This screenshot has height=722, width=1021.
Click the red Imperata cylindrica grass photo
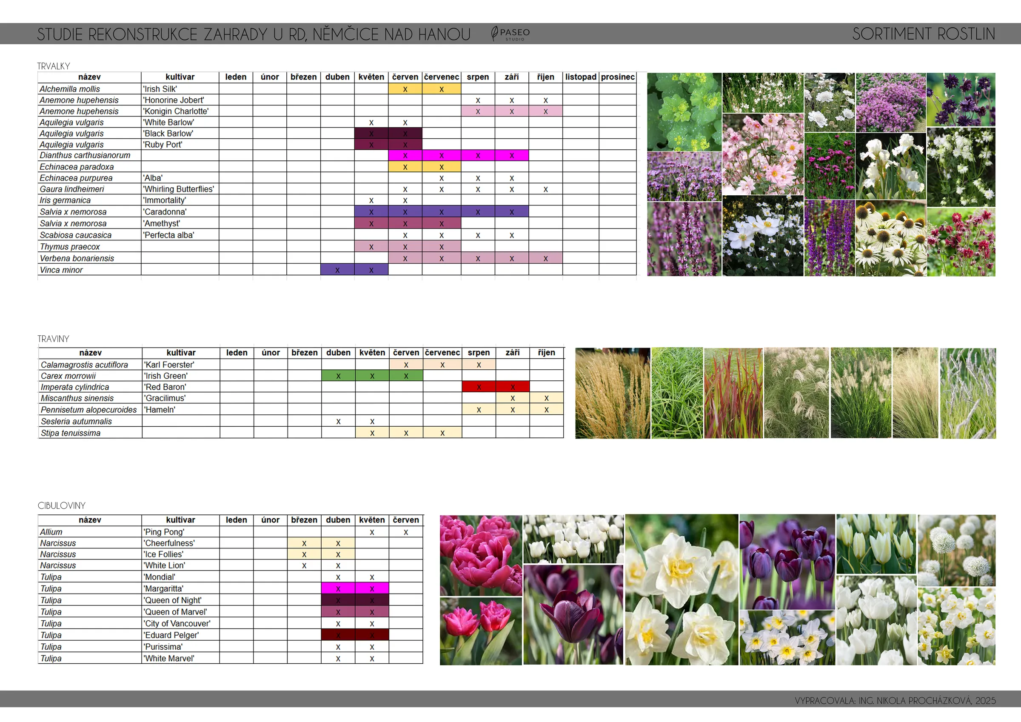coord(733,393)
